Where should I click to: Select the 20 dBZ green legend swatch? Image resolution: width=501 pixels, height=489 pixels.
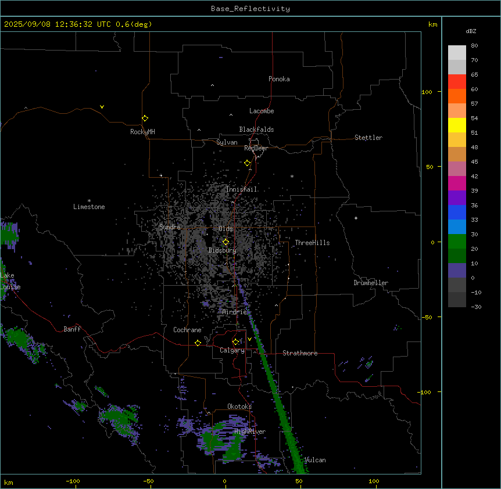click(457, 256)
